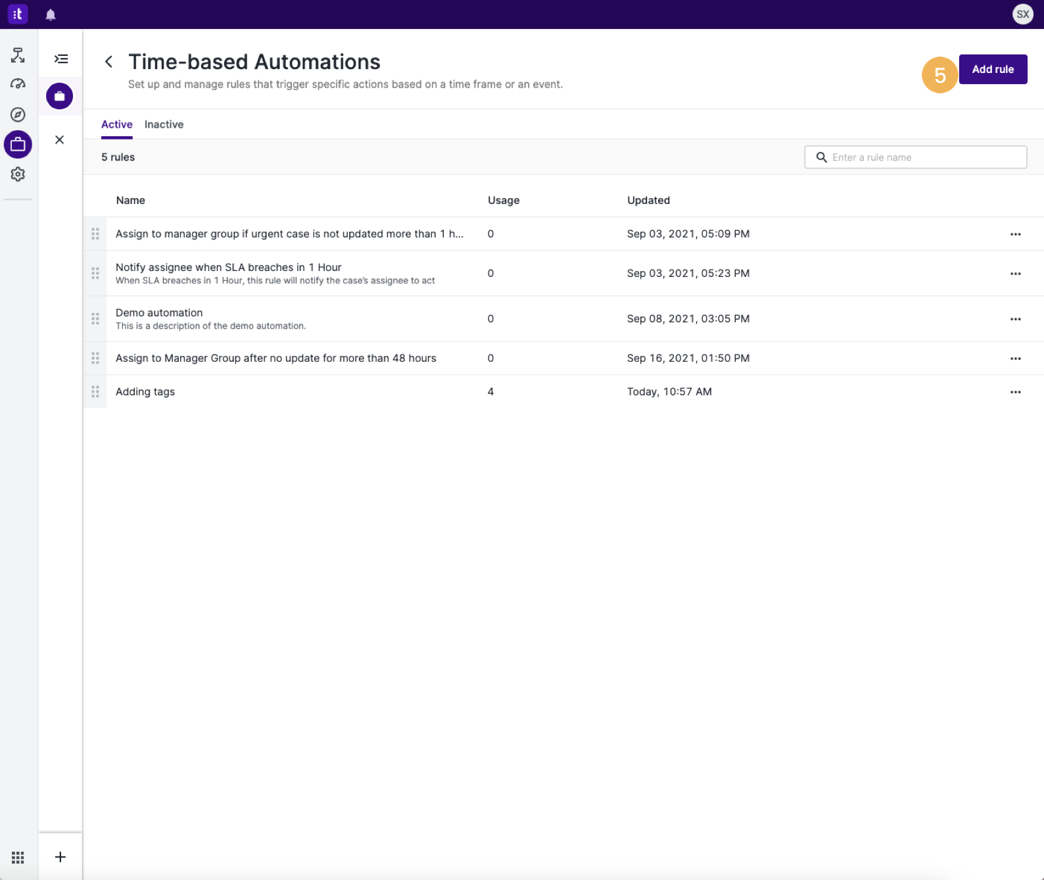The height and width of the screenshot is (880, 1044).
Task: Open the workflow routing icon in left sidebar
Action: (x=18, y=55)
